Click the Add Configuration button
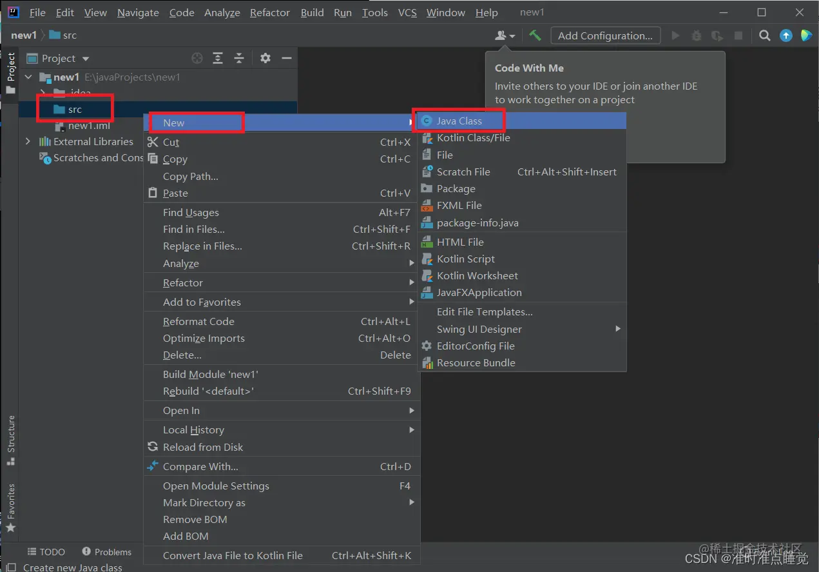 click(x=605, y=35)
